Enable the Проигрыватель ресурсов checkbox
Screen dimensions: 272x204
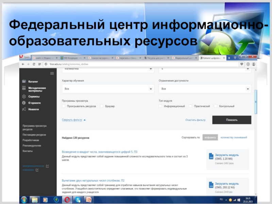tap(64, 106)
